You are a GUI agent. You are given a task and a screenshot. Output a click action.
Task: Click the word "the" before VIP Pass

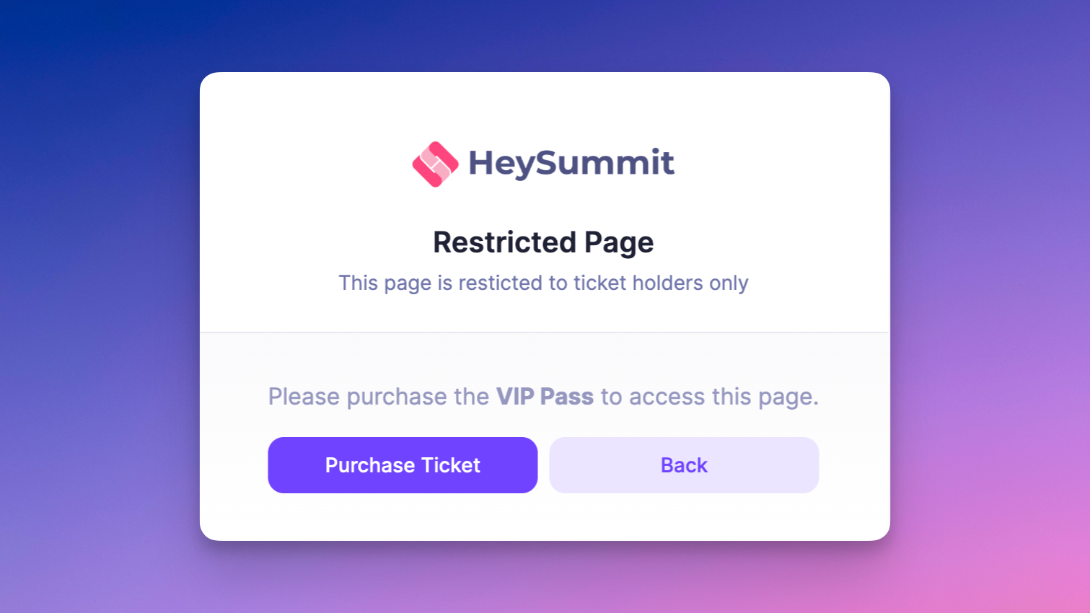tap(471, 397)
